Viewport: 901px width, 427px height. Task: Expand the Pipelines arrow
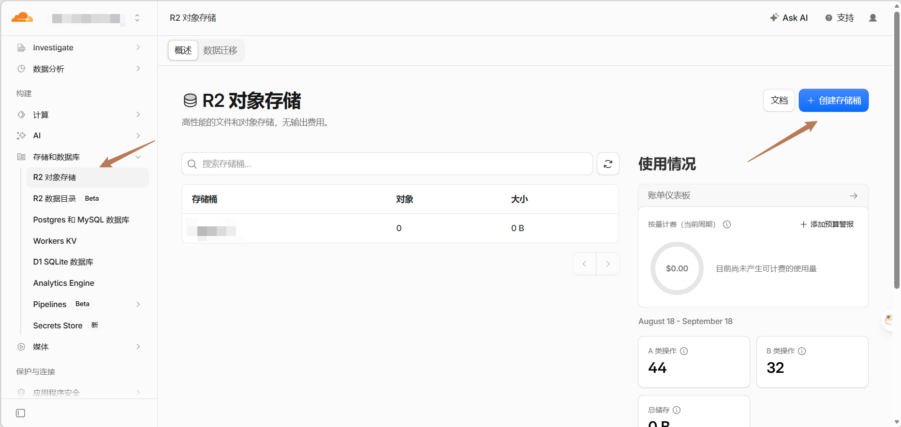(x=138, y=304)
